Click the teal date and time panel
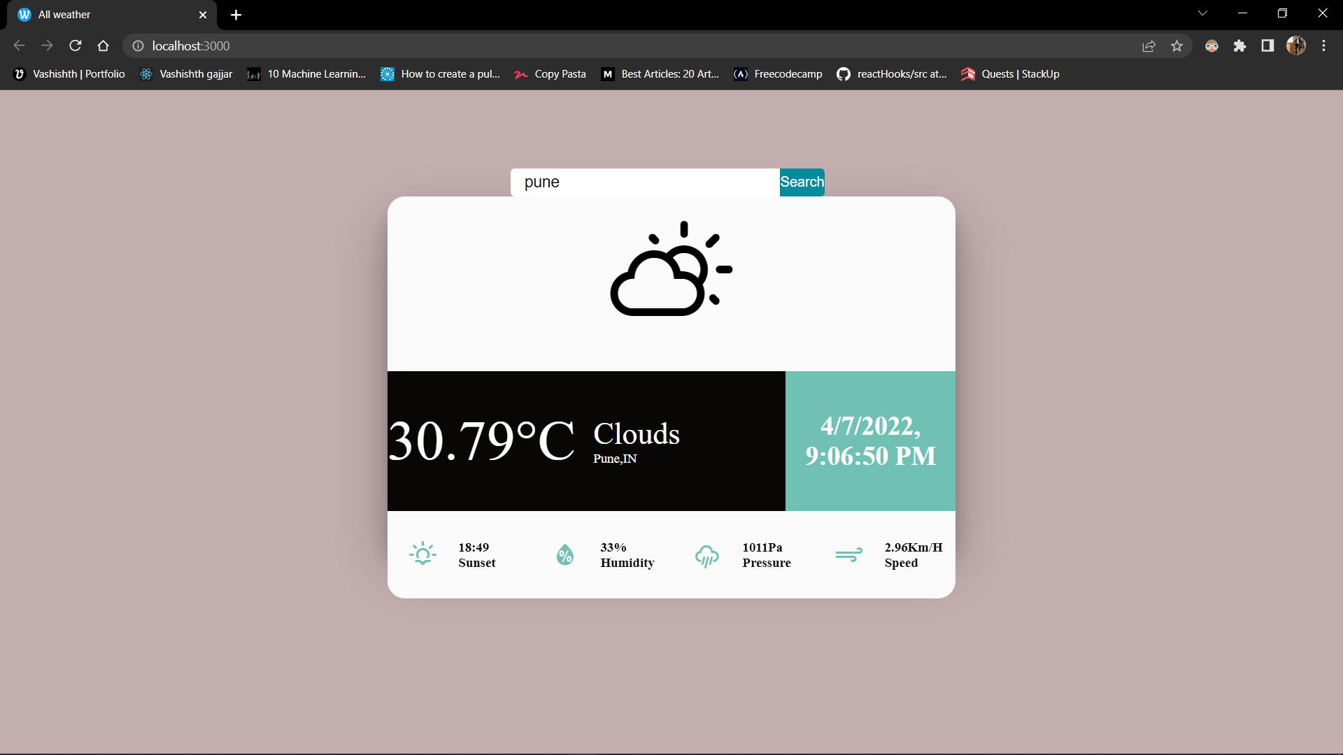The height and width of the screenshot is (755, 1343). coord(870,441)
